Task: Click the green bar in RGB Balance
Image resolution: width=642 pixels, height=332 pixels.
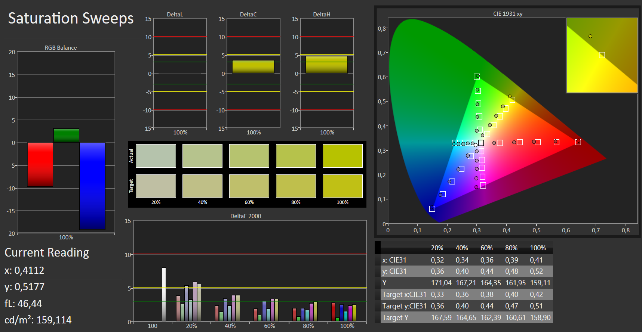Action: pos(66,135)
